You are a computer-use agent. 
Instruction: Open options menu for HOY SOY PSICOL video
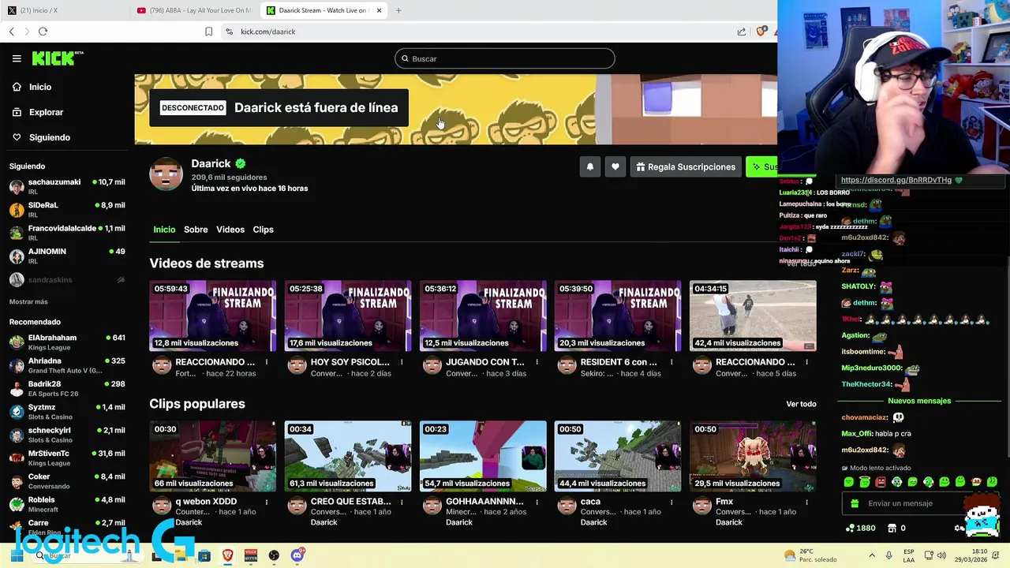point(402,362)
